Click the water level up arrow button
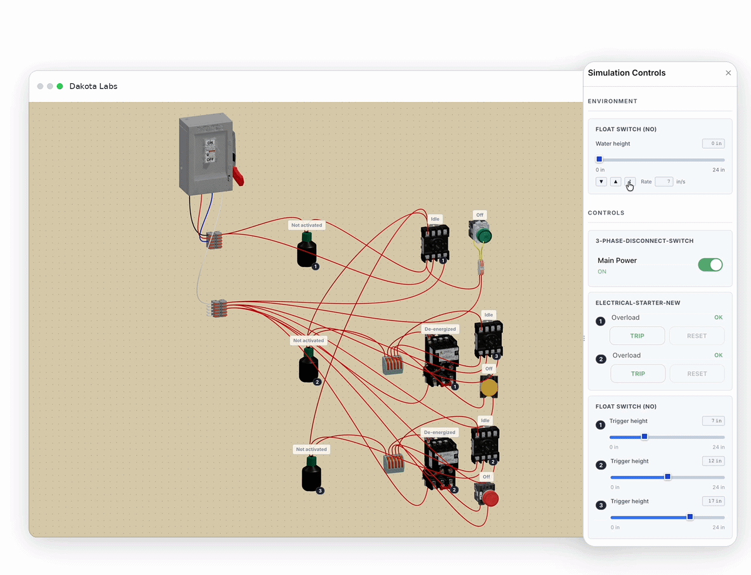Screen dimensions: 751x575 (615, 182)
